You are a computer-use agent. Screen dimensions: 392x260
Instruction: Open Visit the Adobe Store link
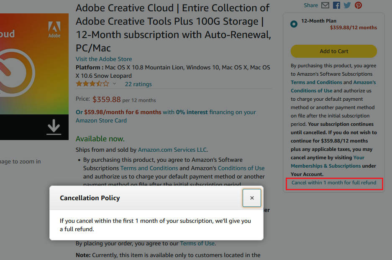tap(103, 59)
